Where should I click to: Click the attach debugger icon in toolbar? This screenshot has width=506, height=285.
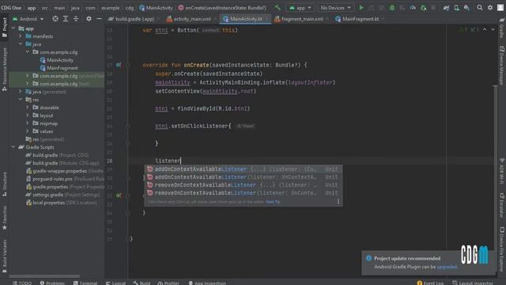424,8
